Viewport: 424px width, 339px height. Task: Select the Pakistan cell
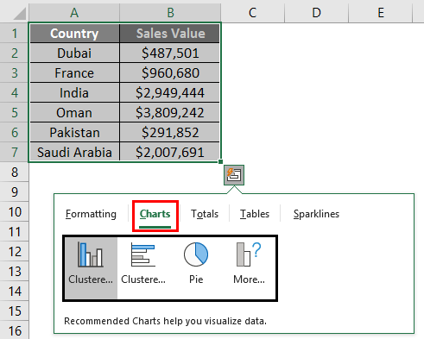pos(74,133)
